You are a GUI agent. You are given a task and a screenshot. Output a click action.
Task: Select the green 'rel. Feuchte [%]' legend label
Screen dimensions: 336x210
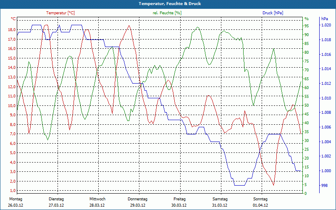click(x=167, y=13)
